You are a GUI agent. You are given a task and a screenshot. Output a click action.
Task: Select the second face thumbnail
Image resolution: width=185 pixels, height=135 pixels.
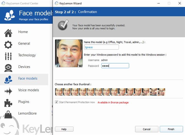[x=67, y=92]
